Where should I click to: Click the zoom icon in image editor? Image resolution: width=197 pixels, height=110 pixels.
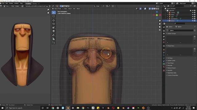48,9
